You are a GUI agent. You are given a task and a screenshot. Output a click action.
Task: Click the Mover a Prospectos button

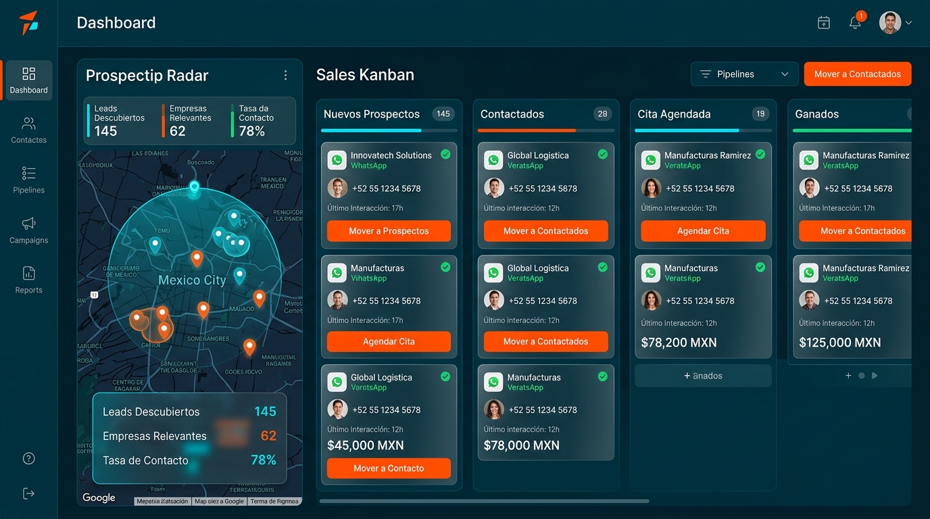tap(389, 231)
